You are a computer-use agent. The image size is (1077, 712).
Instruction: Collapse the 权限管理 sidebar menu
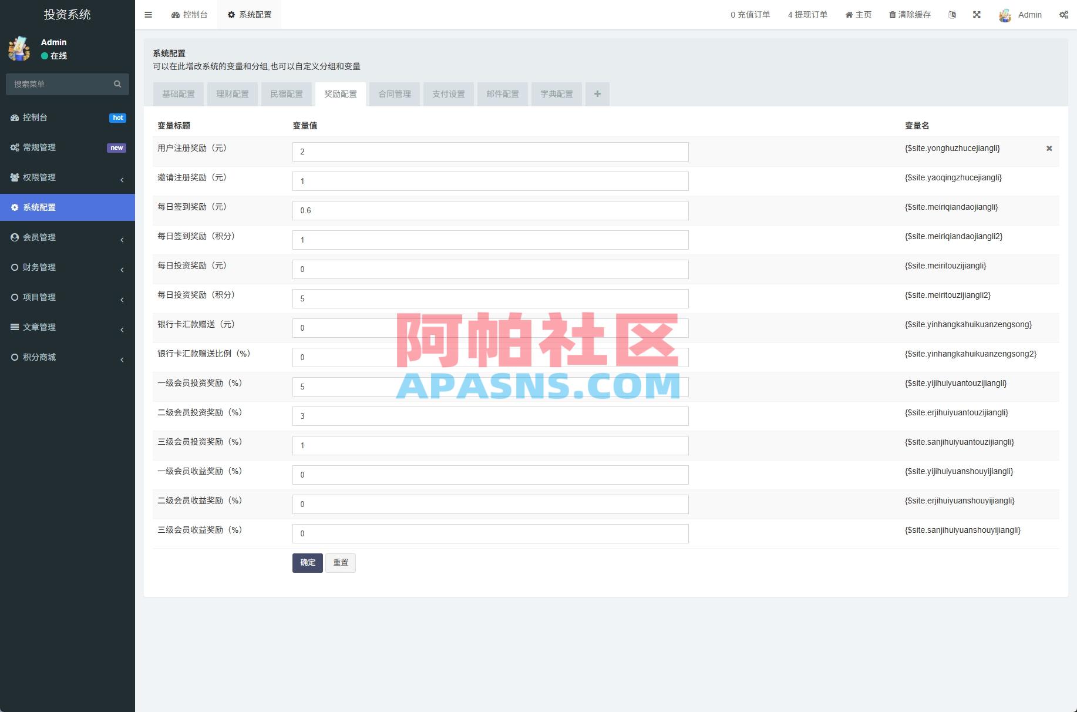click(x=68, y=177)
